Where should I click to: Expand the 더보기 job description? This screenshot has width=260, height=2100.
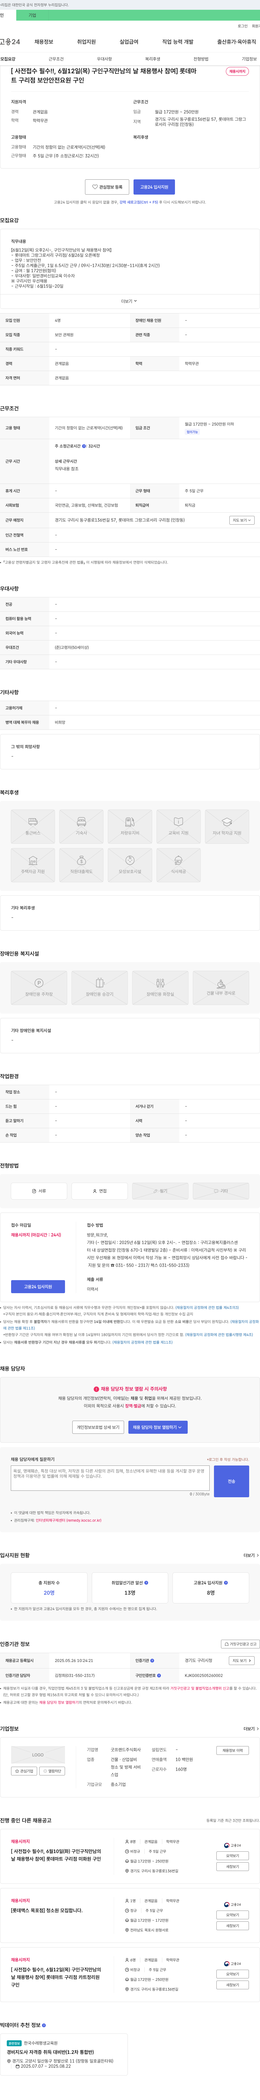tap(129, 301)
